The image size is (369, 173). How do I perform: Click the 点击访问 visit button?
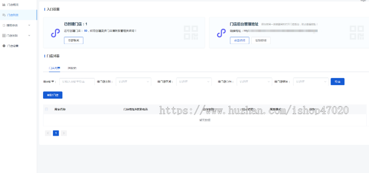(239, 40)
